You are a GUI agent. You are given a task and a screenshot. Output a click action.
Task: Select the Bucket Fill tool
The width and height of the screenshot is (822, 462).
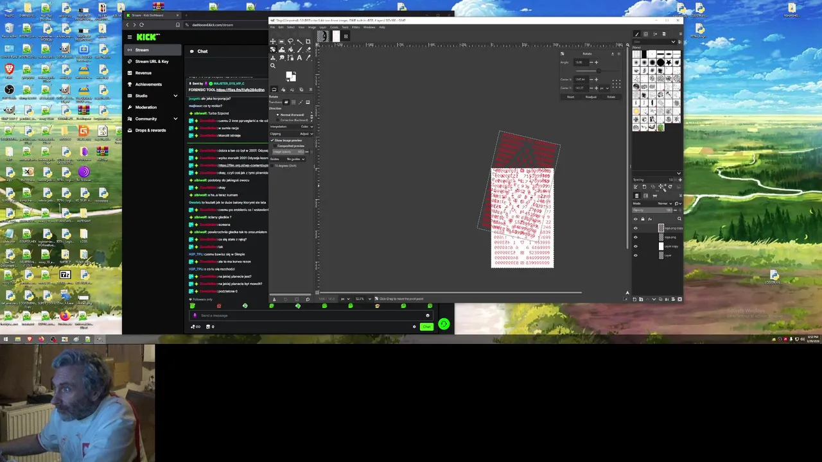290,49
